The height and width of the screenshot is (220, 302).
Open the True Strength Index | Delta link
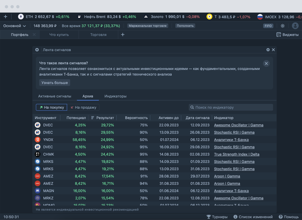[237, 154]
